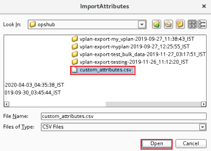The height and width of the screenshot is (151, 211).
Task: Close the ImportAttributes dialog
Action: [x=204, y=6]
